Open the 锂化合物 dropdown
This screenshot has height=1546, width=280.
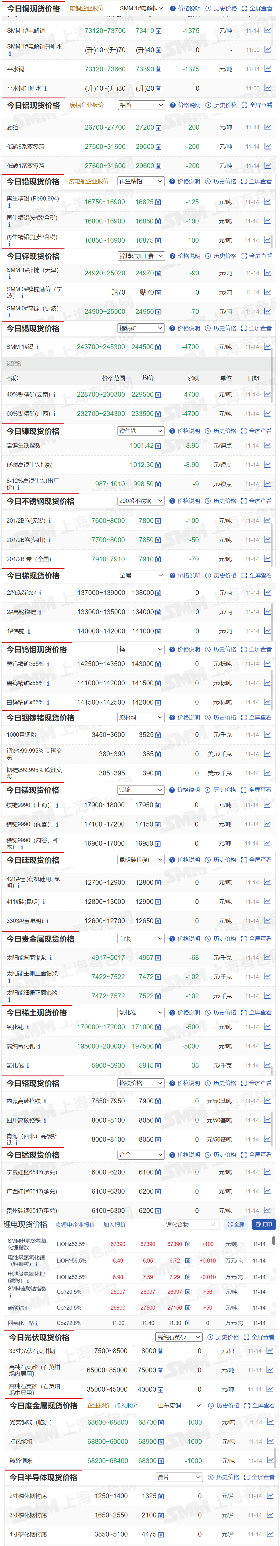[x=191, y=1224]
